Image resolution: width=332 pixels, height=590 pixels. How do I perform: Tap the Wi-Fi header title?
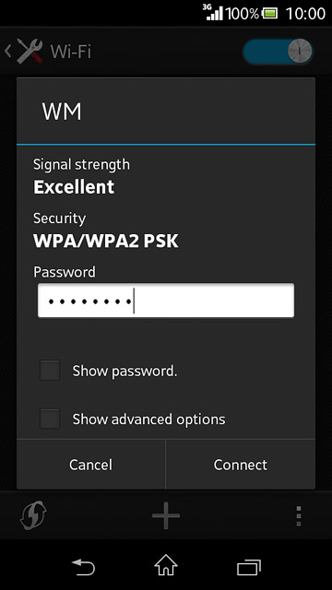(71, 52)
